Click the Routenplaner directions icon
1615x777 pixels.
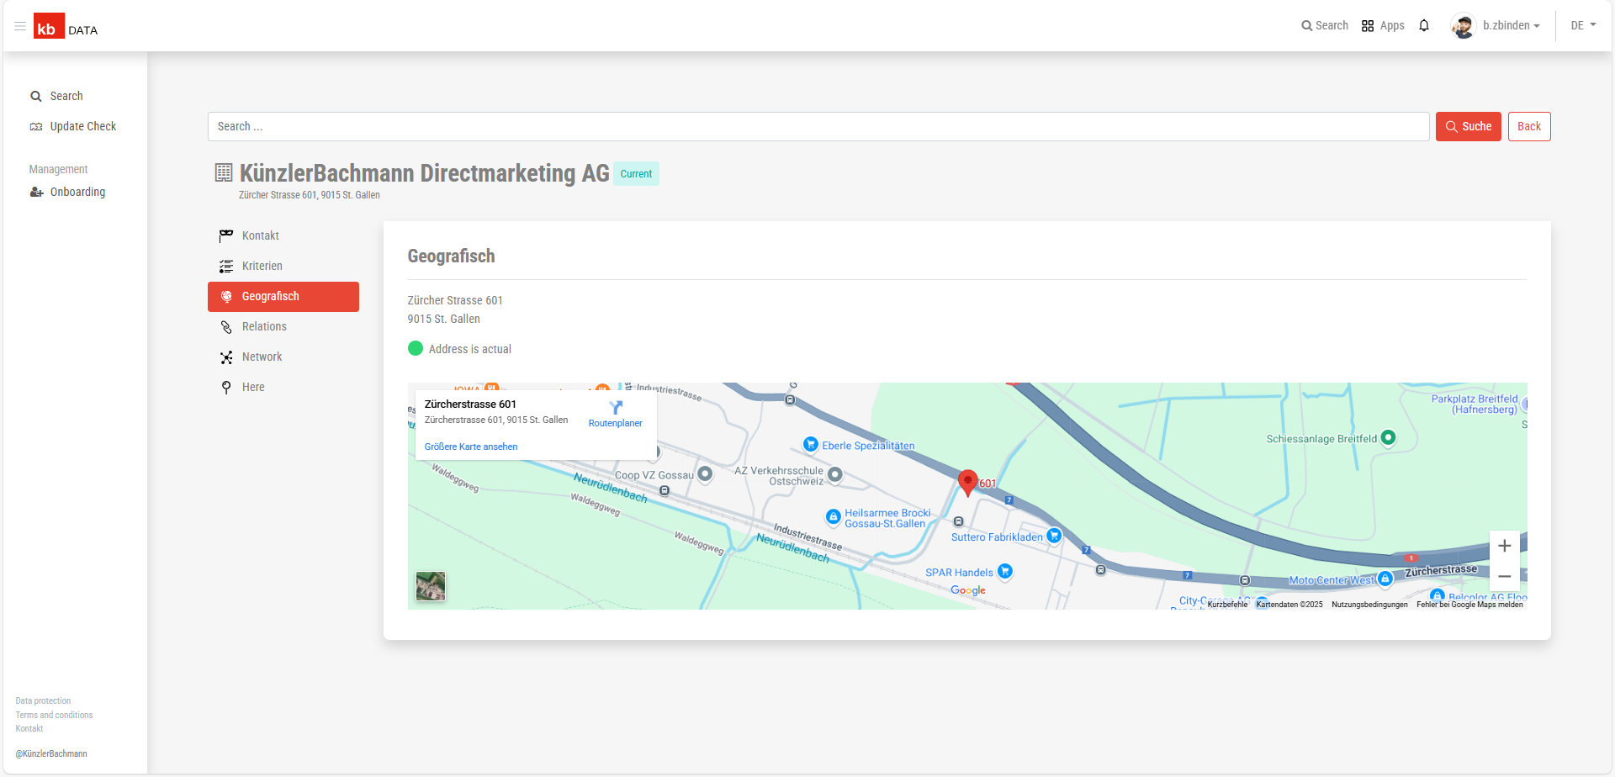coord(616,408)
